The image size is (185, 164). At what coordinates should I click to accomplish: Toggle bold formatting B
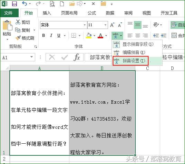(x=43, y=35)
